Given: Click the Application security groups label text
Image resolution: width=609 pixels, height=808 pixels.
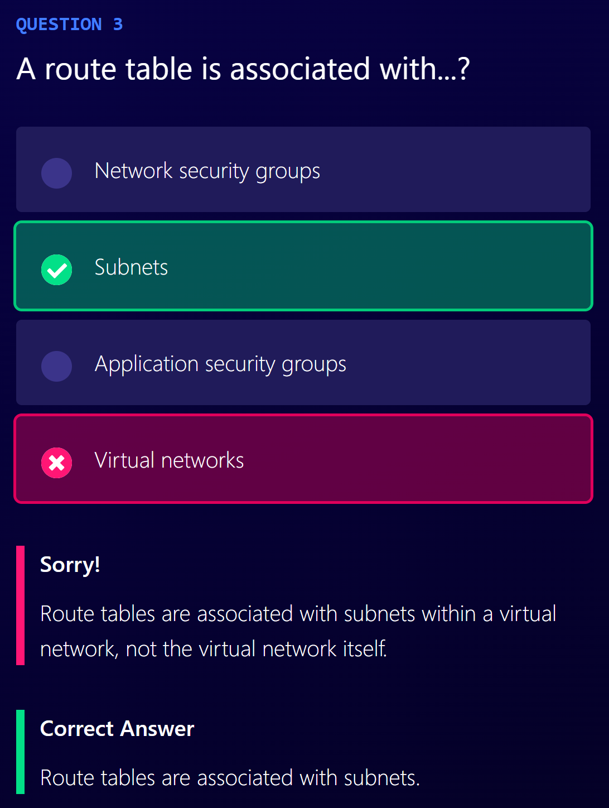Looking at the screenshot, I should pyautogui.click(x=220, y=365).
